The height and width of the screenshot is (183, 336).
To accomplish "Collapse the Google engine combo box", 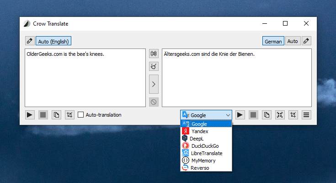I will [x=206, y=115].
